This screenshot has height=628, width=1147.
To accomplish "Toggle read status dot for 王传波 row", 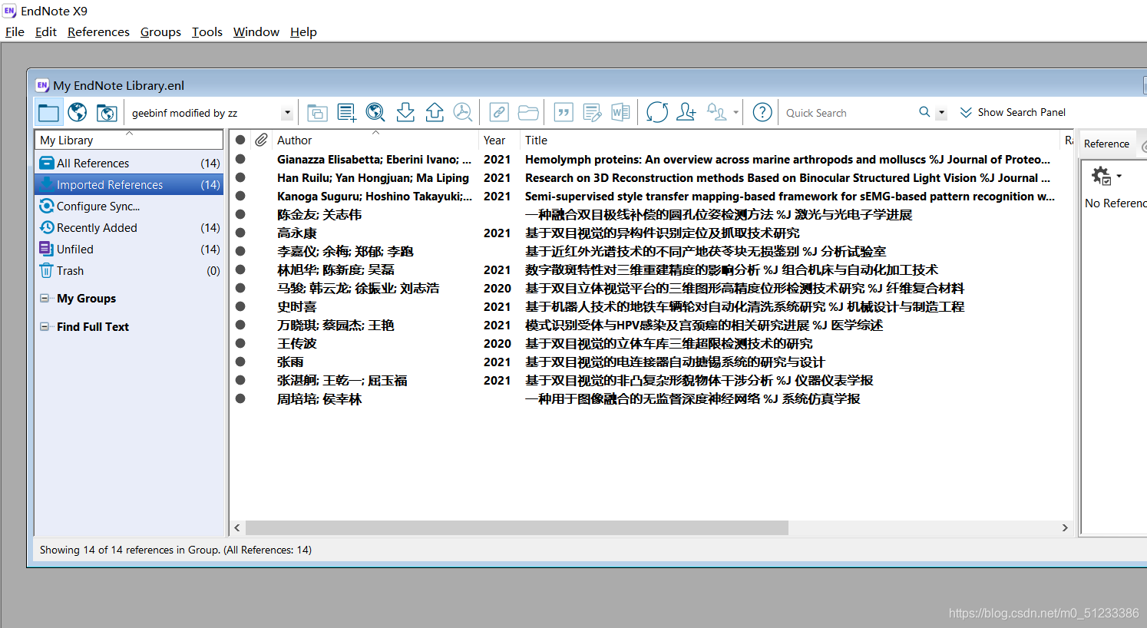I will [240, 343].
